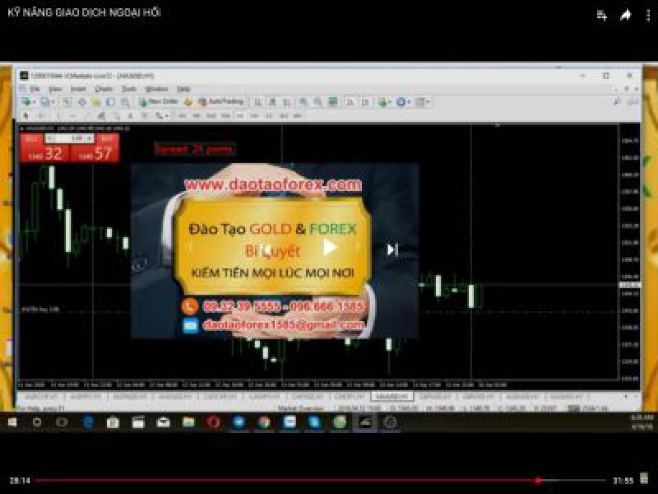Open MetaEditor from the toolbar

click(x=188, y=101)
